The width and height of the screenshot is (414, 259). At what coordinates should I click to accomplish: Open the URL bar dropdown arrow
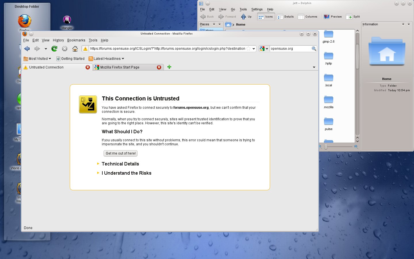click(x=254, y=49)
